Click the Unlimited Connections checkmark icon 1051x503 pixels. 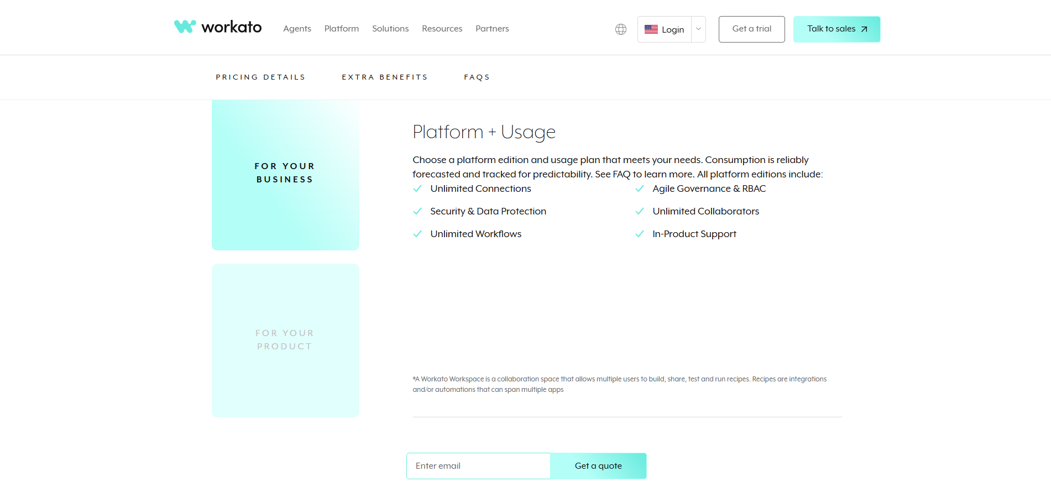pos(417,188)
